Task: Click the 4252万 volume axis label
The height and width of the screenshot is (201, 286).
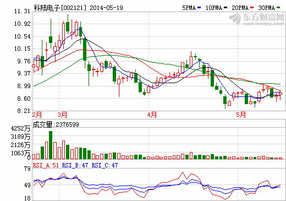Action: click(20, 128)
